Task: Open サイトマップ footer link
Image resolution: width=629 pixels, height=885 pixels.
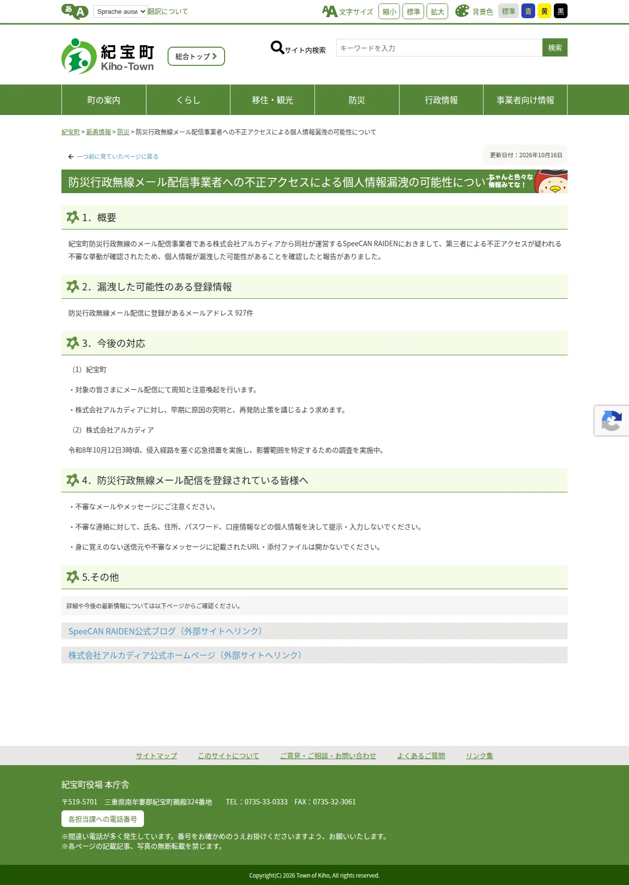Action: [156, 756]
